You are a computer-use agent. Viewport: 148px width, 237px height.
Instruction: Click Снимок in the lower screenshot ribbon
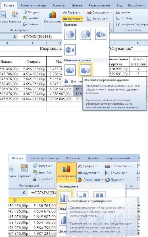click(x=43, y=179)
